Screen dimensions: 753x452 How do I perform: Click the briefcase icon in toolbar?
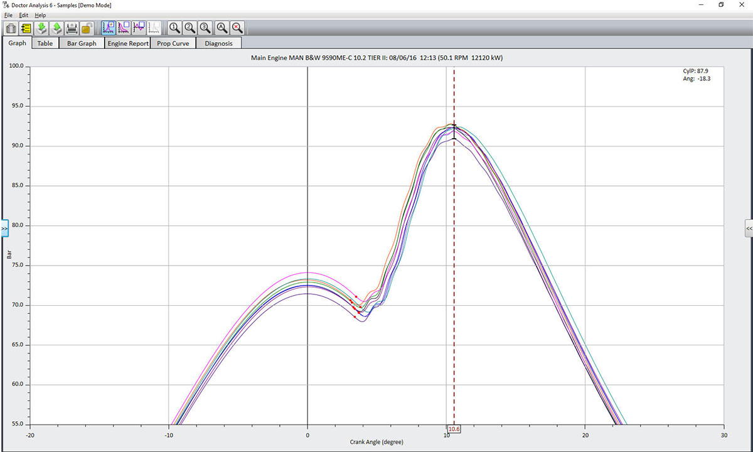pyautogui.click(x=11, y=28)
